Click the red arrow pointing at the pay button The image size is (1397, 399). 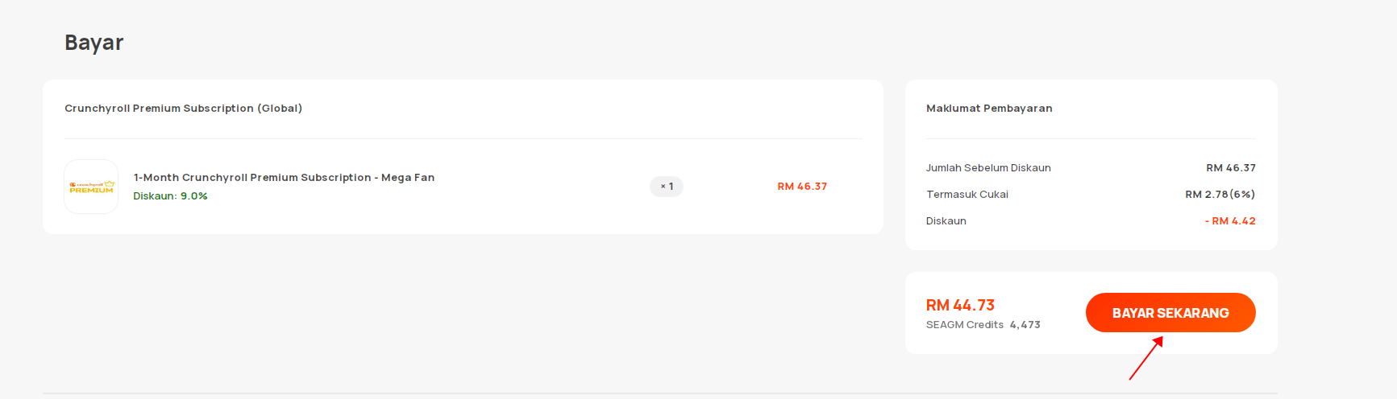pyautogui.click(x=1146, y=358)
